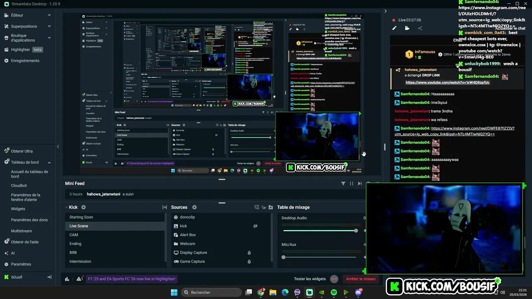Switch to the CAM scene
The image size is (532, 299).
pos(115,235)
